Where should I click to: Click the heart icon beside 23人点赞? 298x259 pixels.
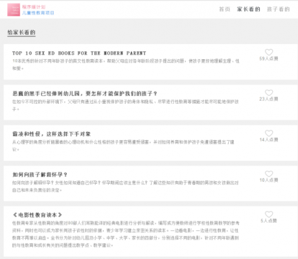(269, 93)
